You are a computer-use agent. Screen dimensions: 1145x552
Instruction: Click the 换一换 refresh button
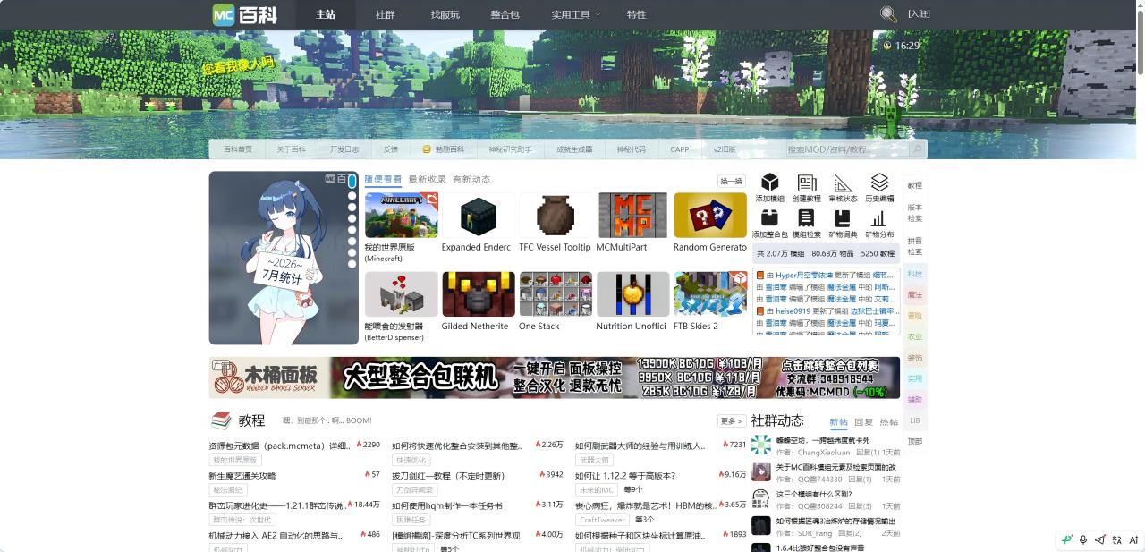[x=731, y=181]
